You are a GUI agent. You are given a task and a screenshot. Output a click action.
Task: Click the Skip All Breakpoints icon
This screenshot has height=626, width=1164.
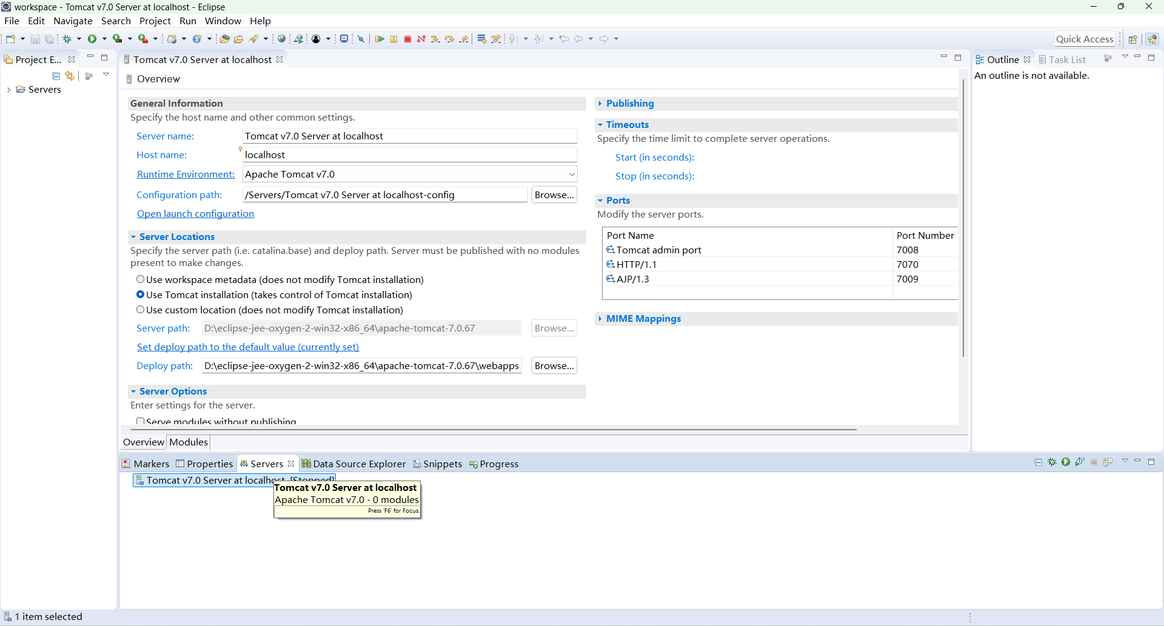(x=361, y=39)
